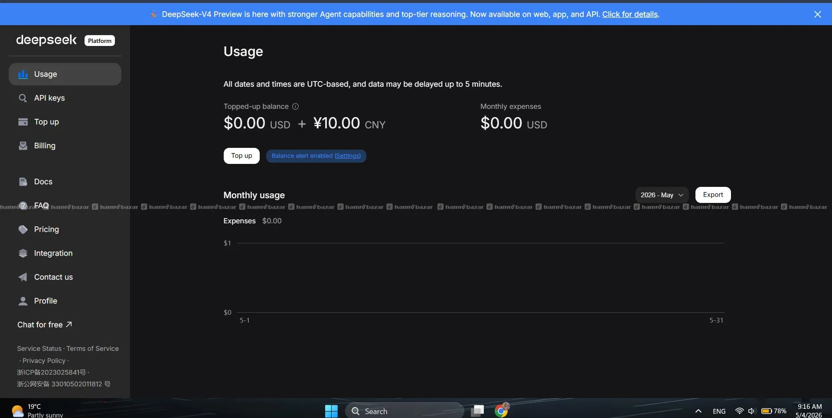The image size is (832, 418).
Task: Open the 2026 - May month dropdown
Action: 662,195
